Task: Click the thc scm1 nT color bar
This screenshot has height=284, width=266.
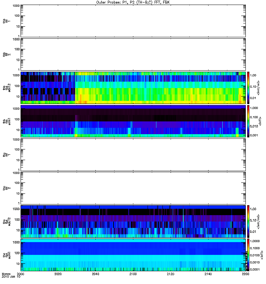Action: click(248, 255)
